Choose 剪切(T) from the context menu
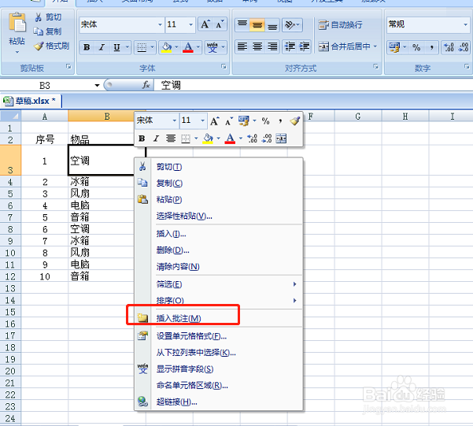 pyautogui.click(x=219, y=167)
